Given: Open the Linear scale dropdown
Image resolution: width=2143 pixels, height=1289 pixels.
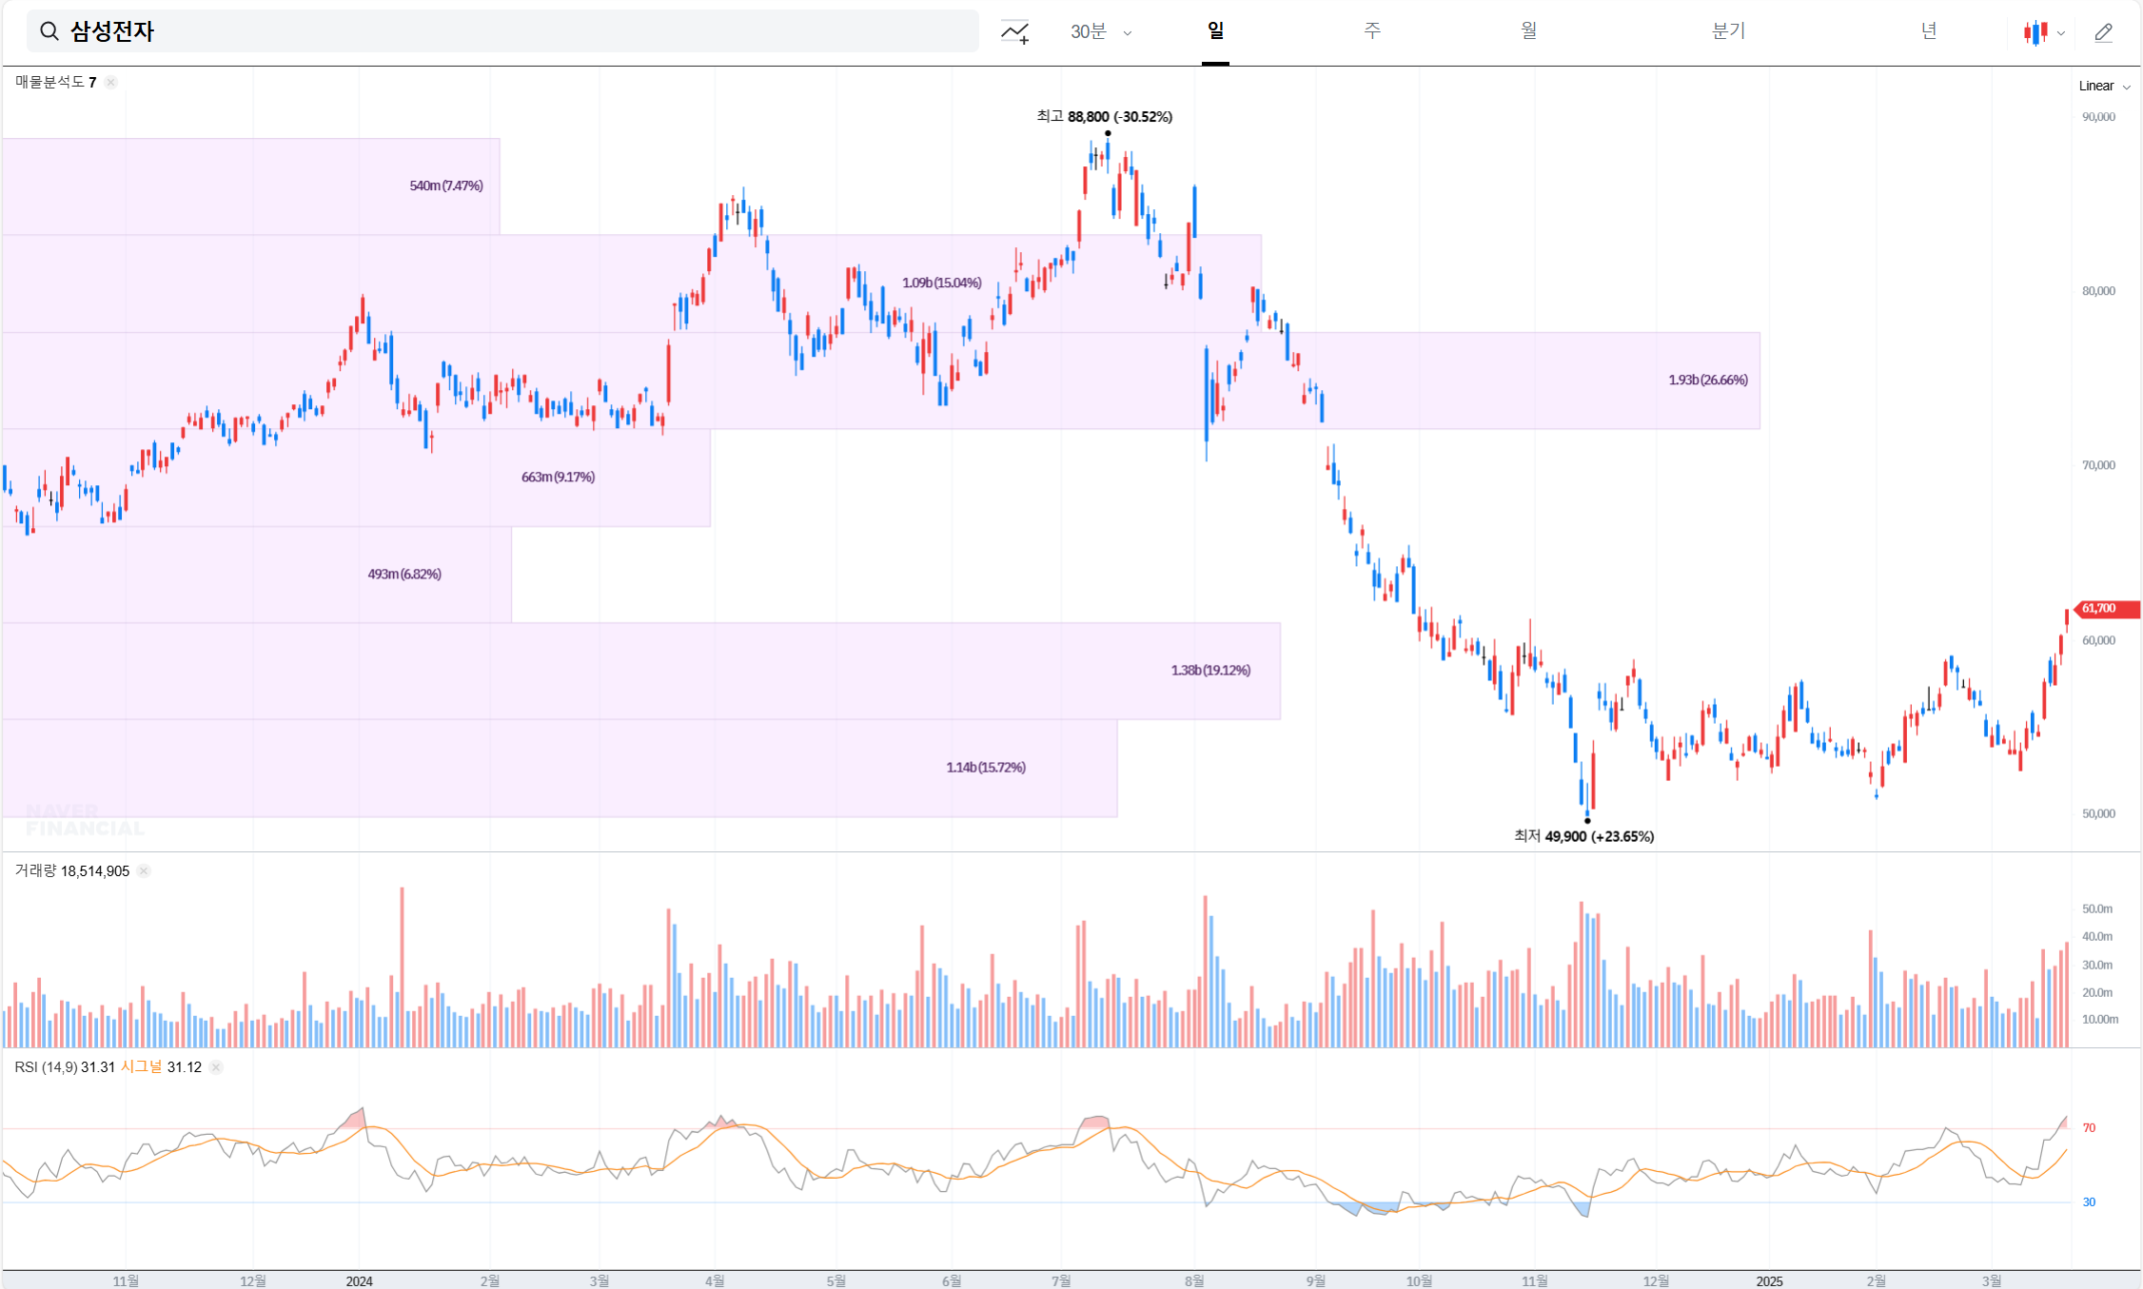Looking at the screenshot, I should [x=2103, y=87].
